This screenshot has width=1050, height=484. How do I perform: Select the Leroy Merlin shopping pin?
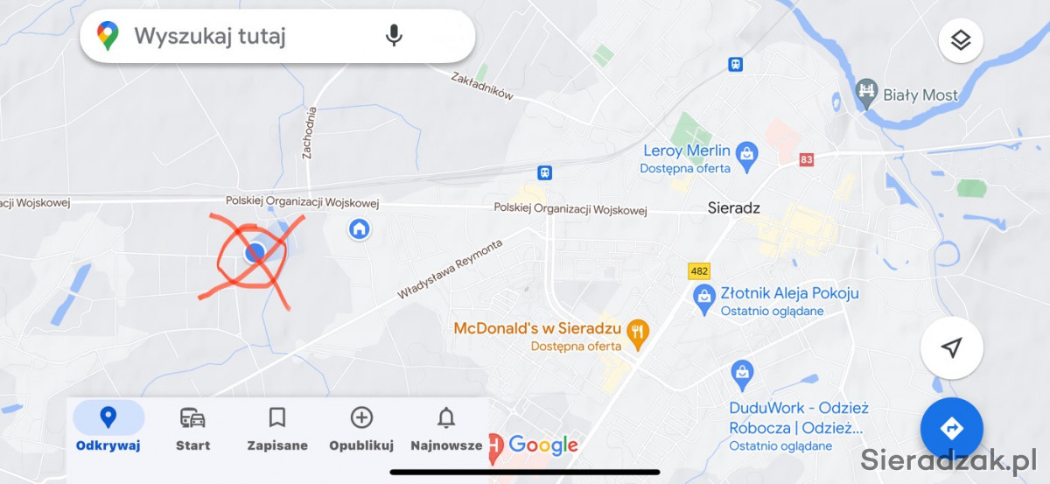click(x=746, y=156)
